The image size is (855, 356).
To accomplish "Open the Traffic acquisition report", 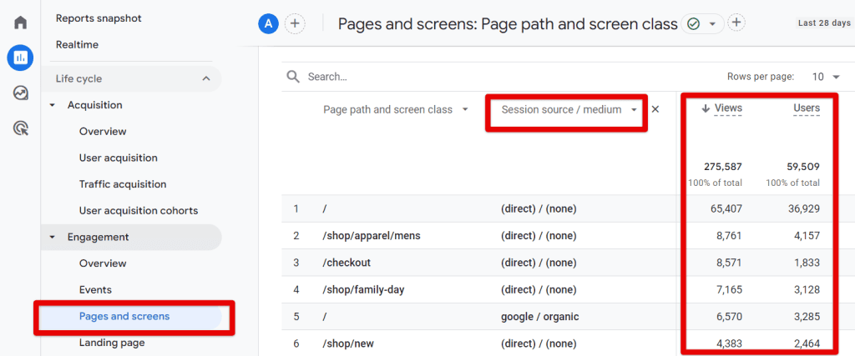I will [x=123, y=184].
